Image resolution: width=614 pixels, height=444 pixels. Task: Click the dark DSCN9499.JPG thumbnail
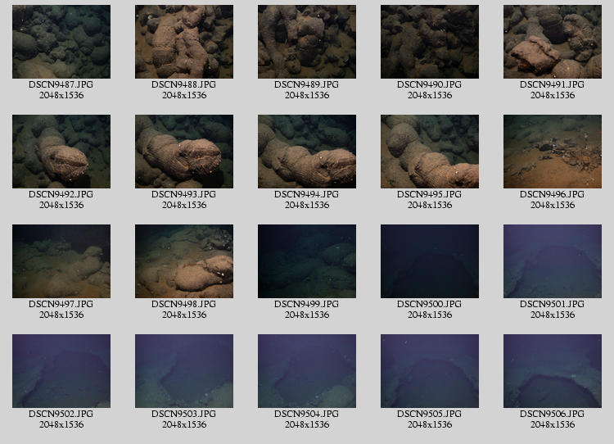point(307,261)
